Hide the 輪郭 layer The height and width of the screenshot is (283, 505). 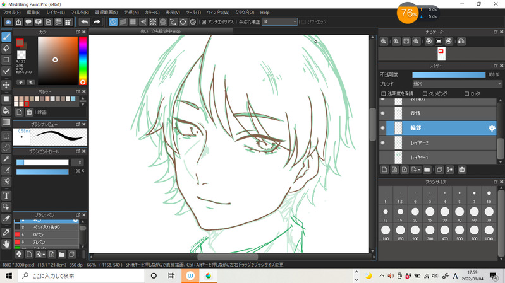(382, 128)
